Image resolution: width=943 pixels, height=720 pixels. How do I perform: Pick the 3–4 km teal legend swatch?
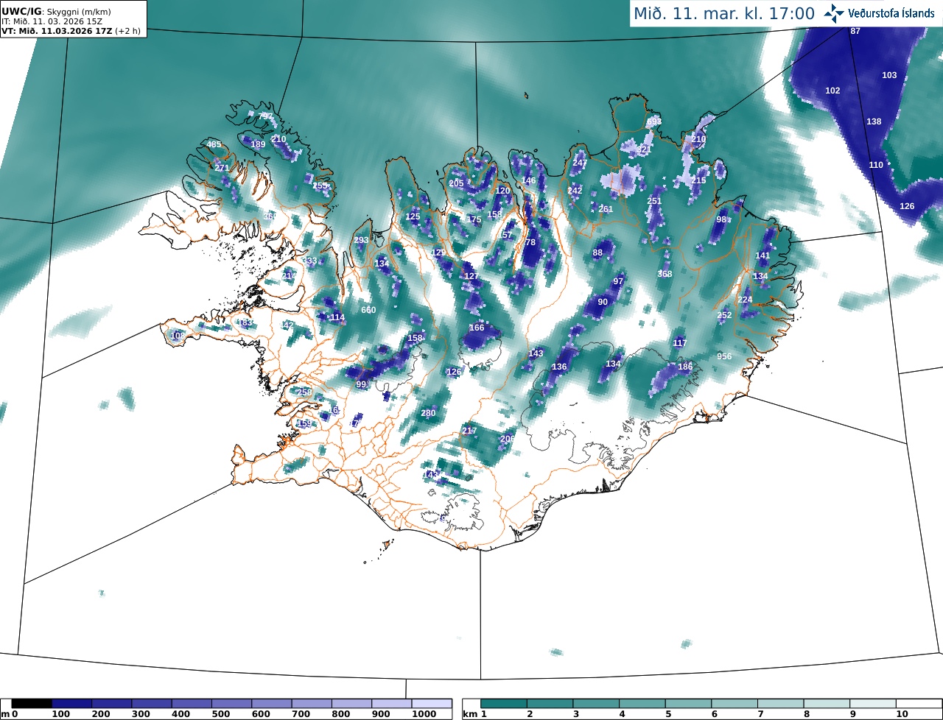596,704
